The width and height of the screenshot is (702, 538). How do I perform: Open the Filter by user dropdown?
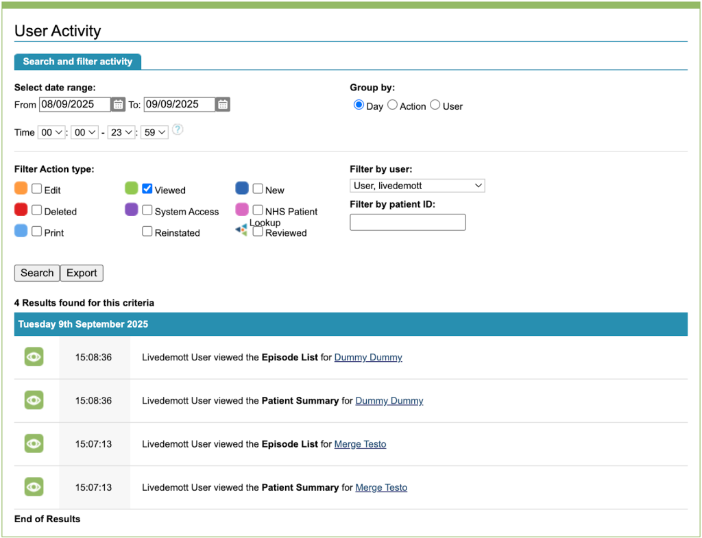(x=417, y=186)
